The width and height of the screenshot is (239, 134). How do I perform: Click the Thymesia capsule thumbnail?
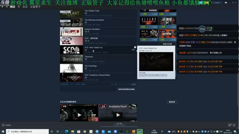(x=71, y=59)
